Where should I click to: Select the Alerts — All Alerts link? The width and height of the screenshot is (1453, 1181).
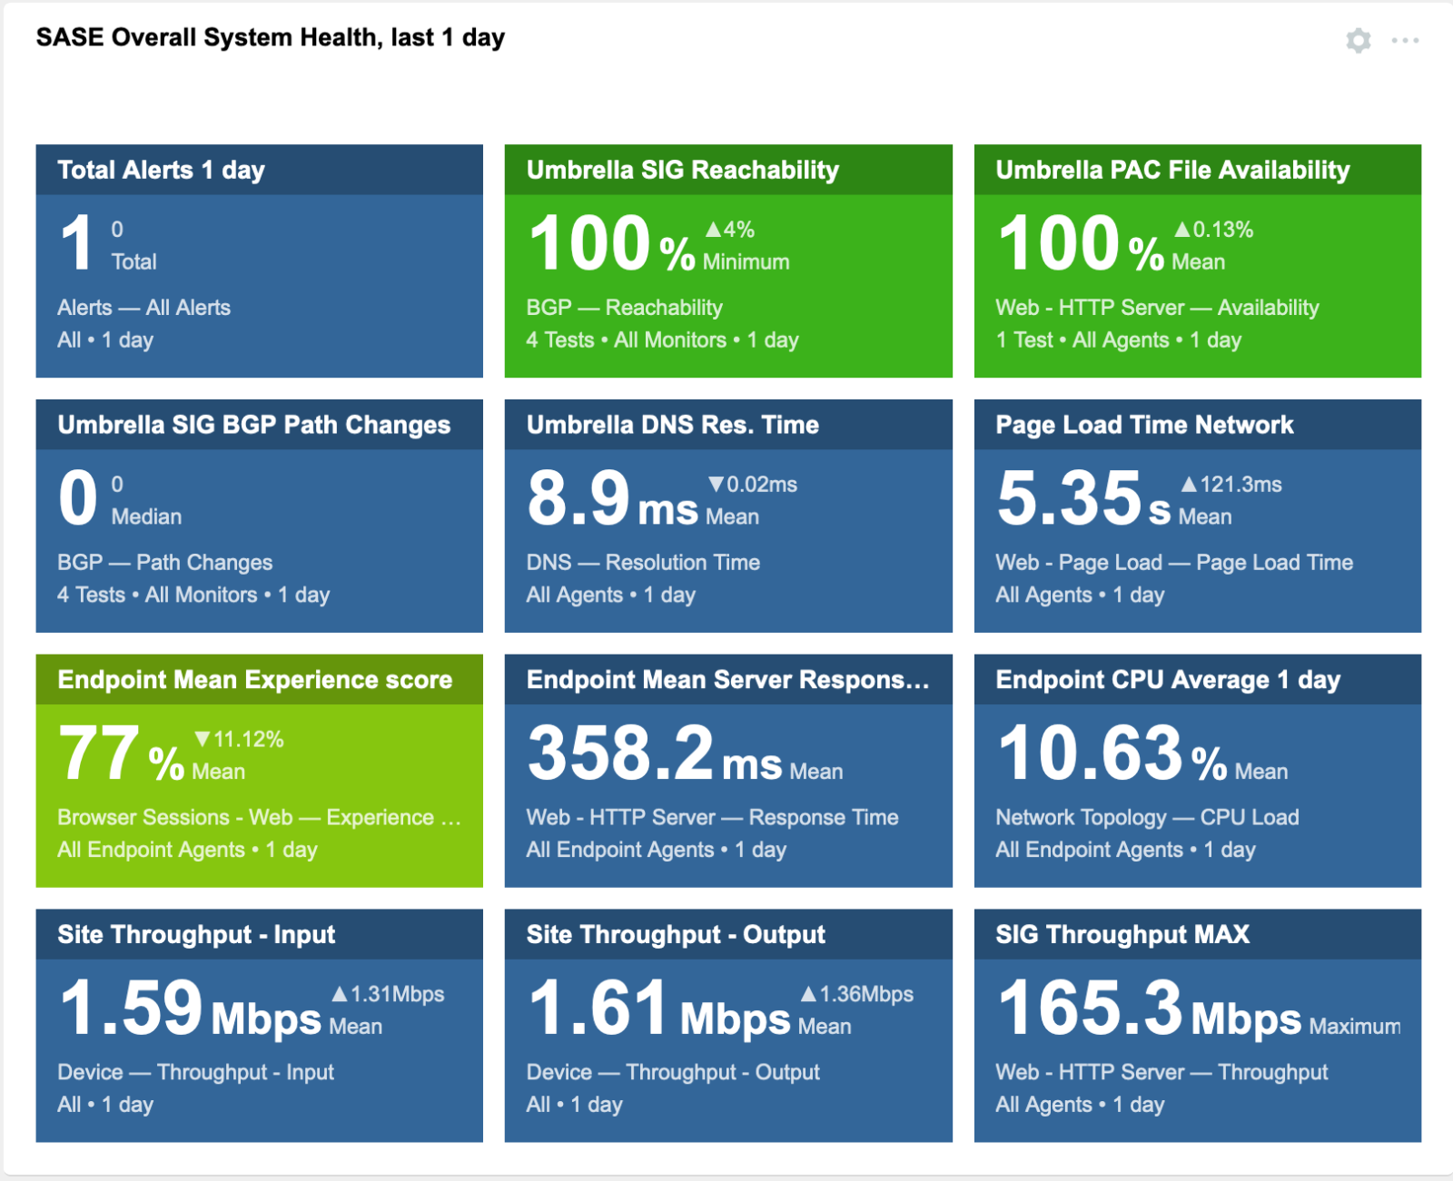point(144,308)
